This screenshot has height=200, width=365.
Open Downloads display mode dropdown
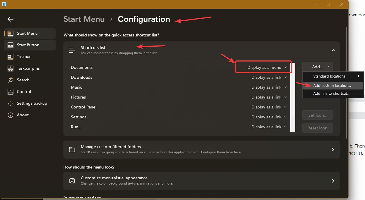pos(269,78)
